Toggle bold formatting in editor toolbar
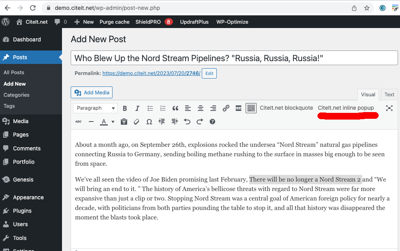Viewport: 400px width, 251px height. pos(125,108)
